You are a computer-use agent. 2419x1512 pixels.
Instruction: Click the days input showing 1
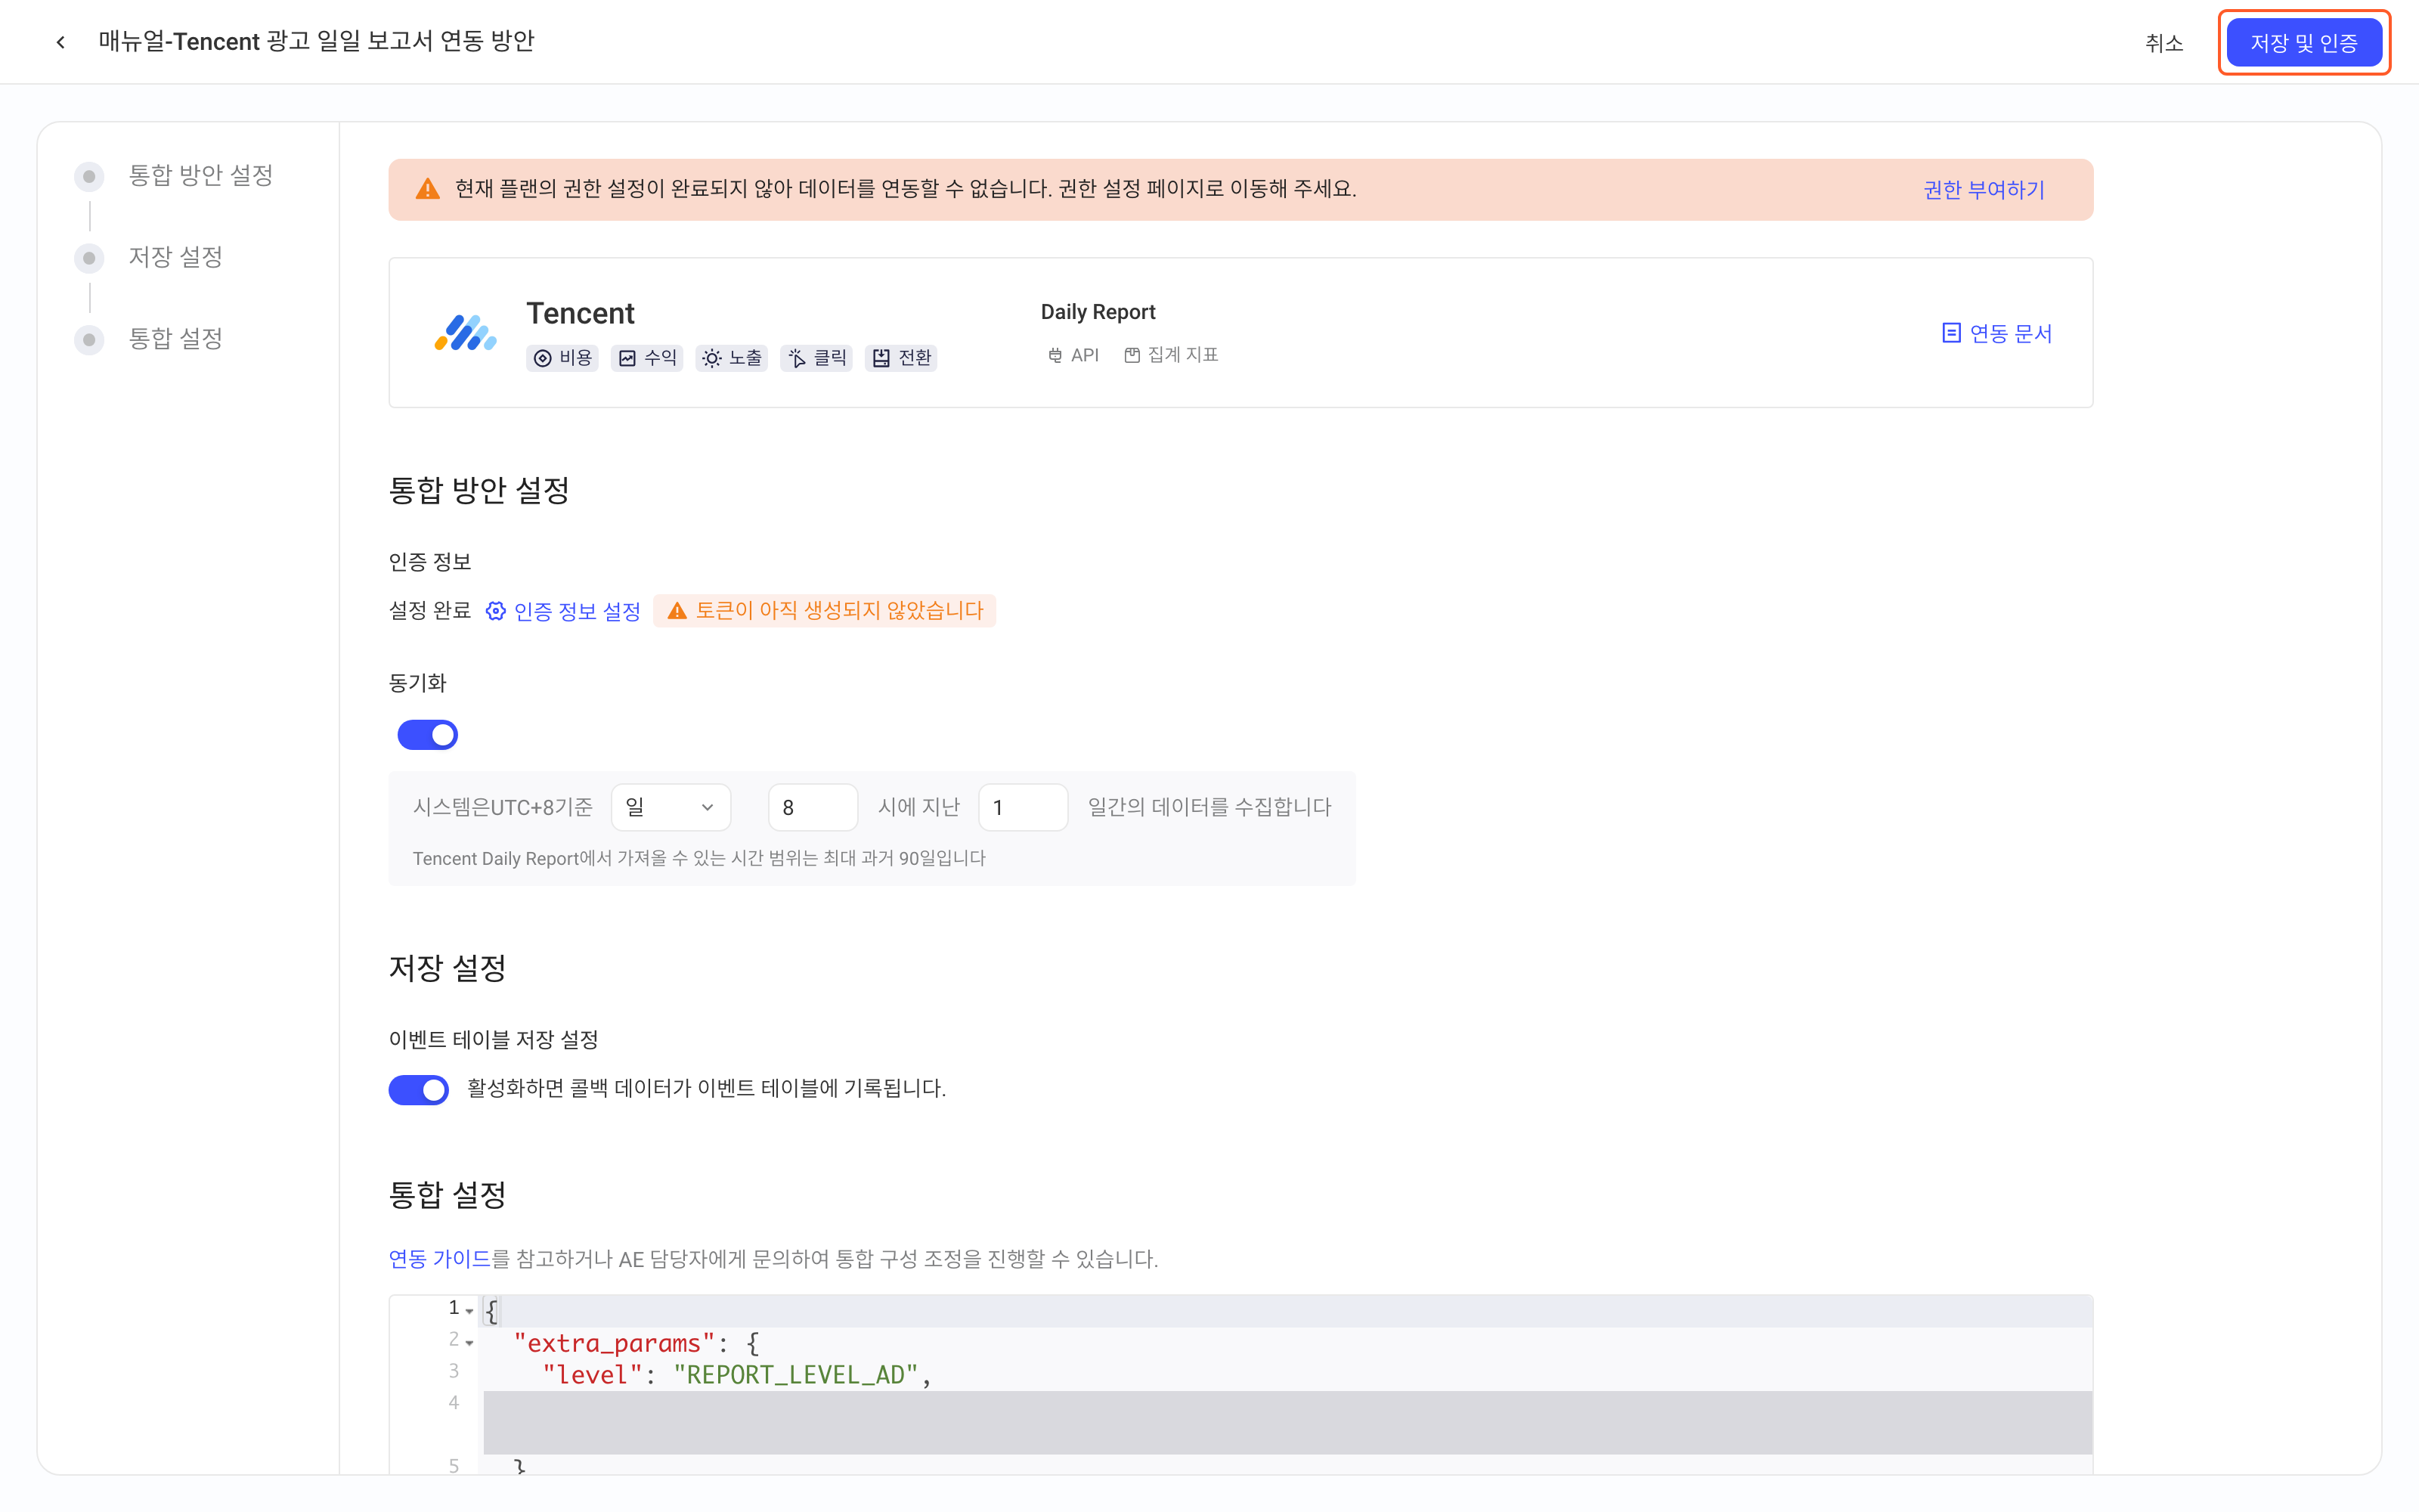pos(1023,807)
